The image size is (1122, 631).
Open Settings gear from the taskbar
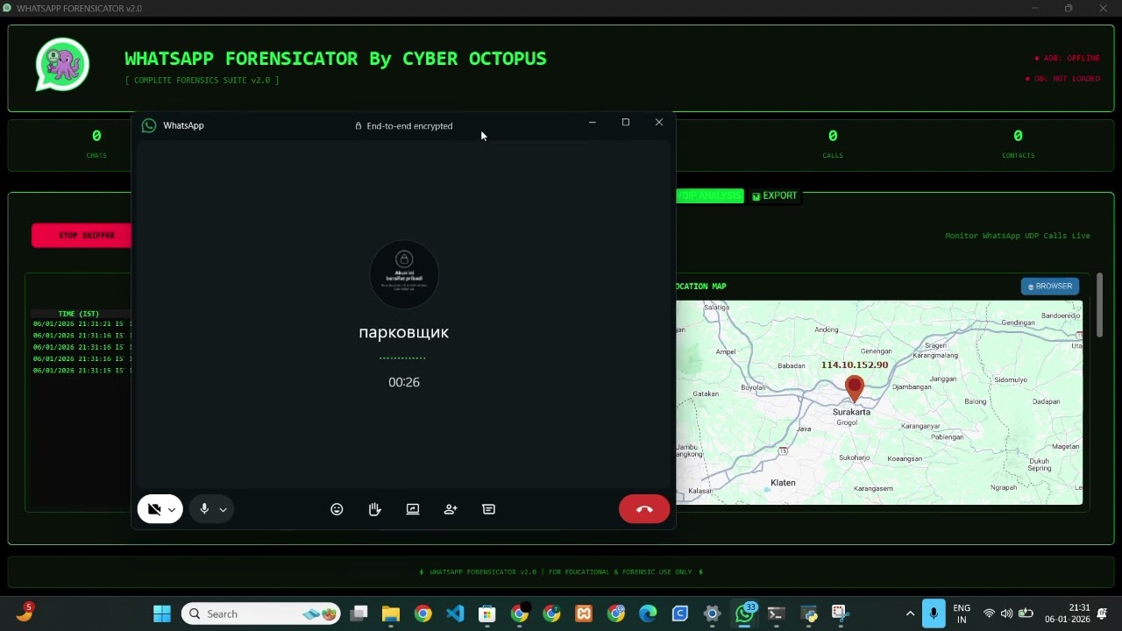pos(712,613)
